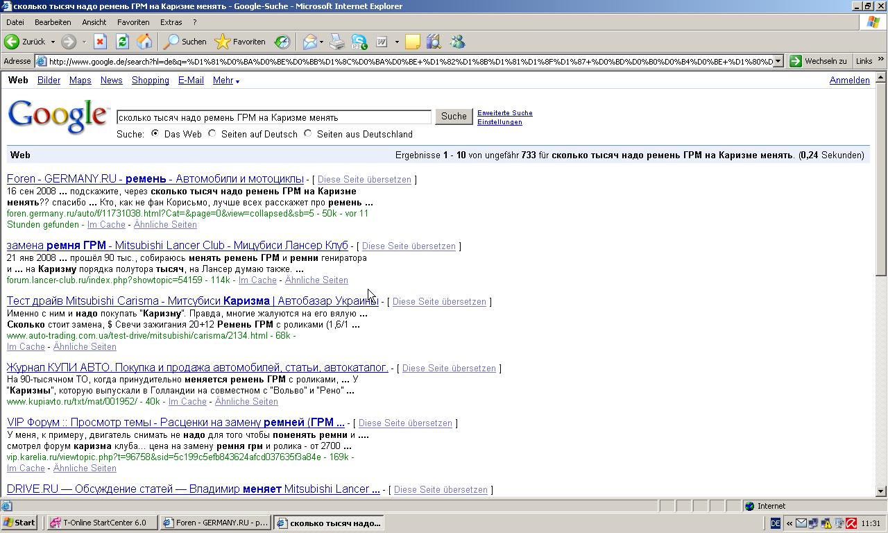Open the Журнал КУПИ АВТО result

(198, 368)
